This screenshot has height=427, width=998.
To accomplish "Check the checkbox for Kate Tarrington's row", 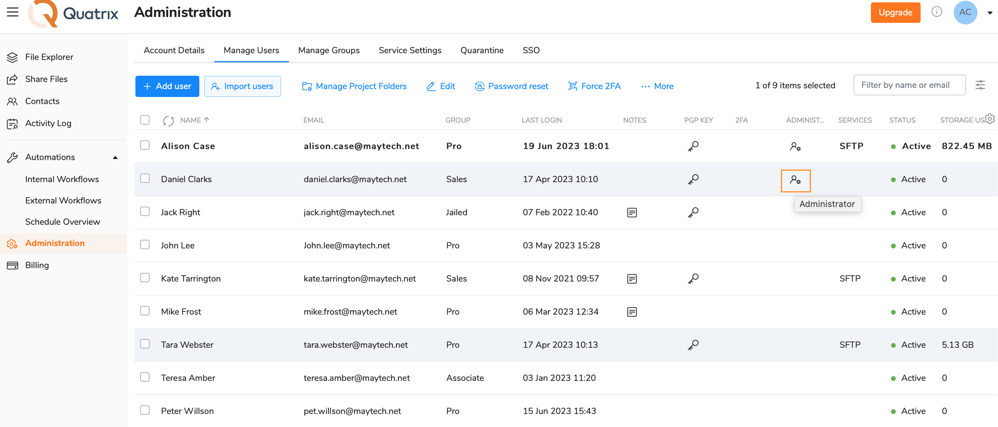I will (145, 278).
